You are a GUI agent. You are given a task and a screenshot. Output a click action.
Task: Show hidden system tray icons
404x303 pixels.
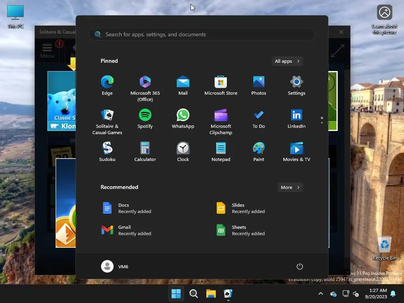pos(321,294)
